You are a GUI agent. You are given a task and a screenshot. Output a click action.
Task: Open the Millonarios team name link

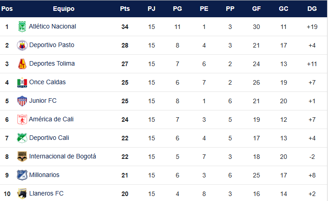tap(44, 175)
